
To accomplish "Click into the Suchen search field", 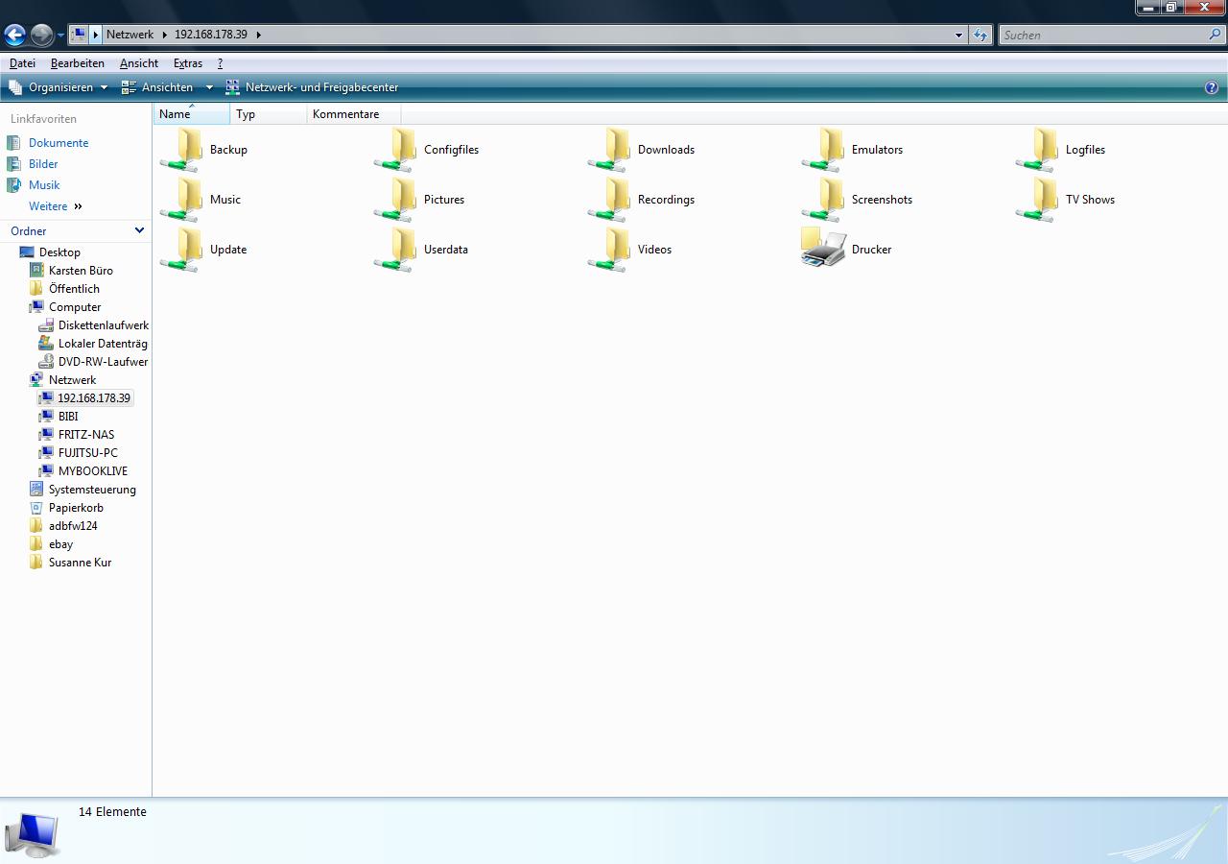I will [x=1103, y=36].
